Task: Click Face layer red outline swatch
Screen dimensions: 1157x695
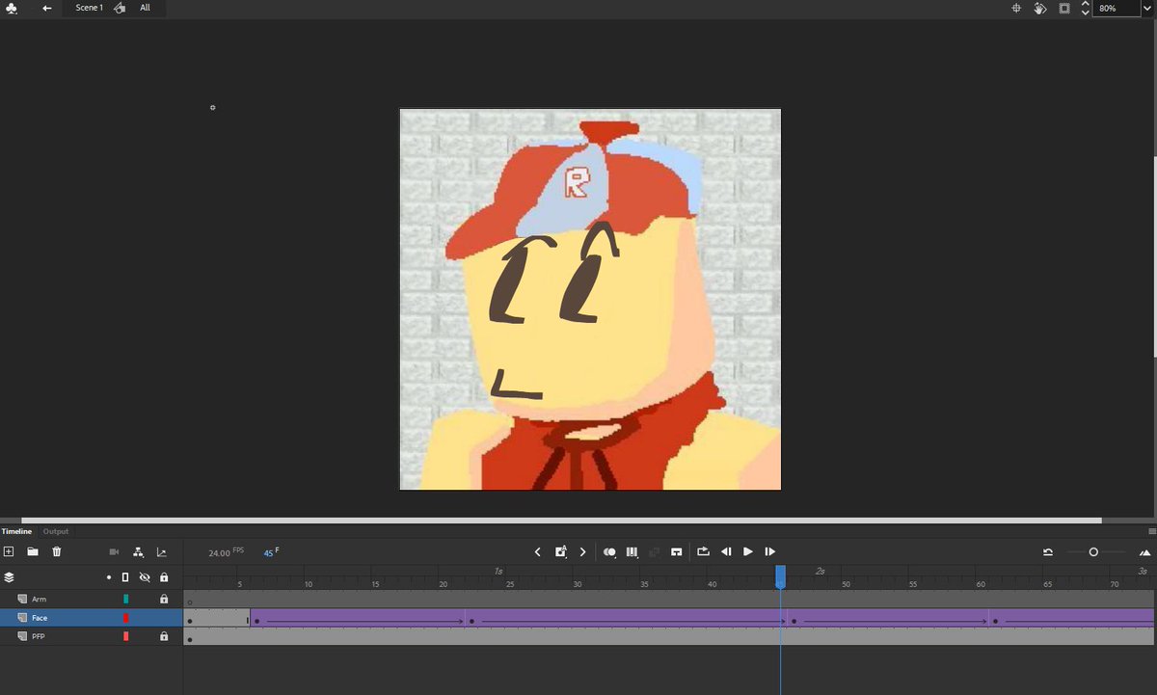Action: [x=125, y=618]
